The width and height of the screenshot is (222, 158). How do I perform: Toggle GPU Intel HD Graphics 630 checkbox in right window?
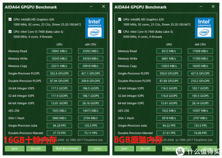point(120,19)
